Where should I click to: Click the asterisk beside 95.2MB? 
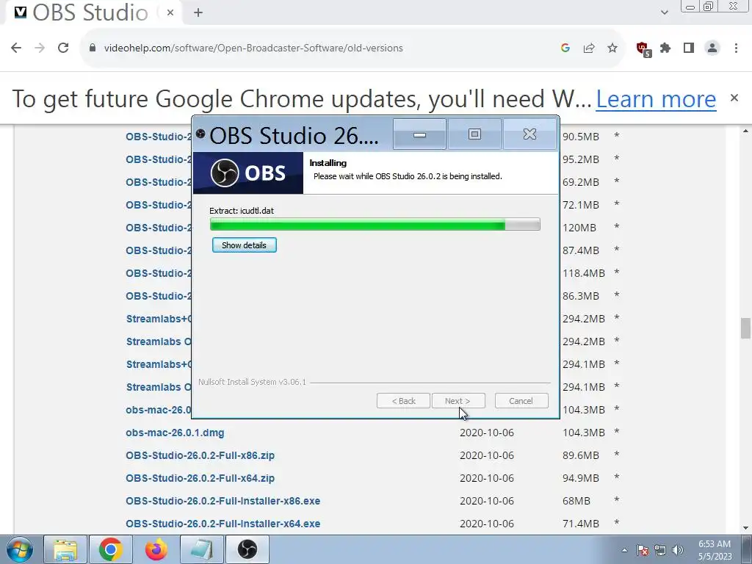pyautogui.click(x=617, y=159)
